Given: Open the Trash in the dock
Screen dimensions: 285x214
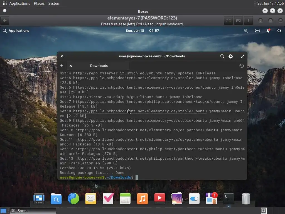Looking at the screenshot, I should click(x=246, y=198).
